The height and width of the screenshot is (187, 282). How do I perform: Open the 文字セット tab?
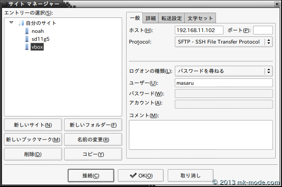[x=200, y=18]
